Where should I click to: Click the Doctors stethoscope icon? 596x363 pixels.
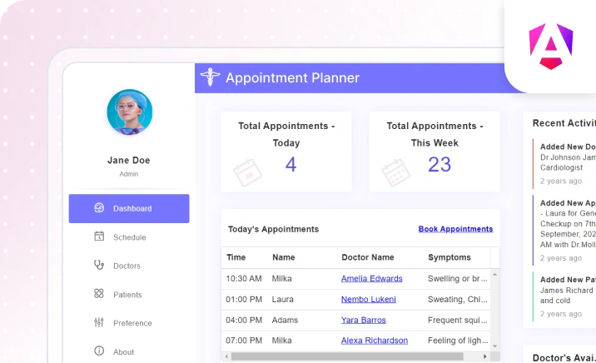[x=99, y=265]
